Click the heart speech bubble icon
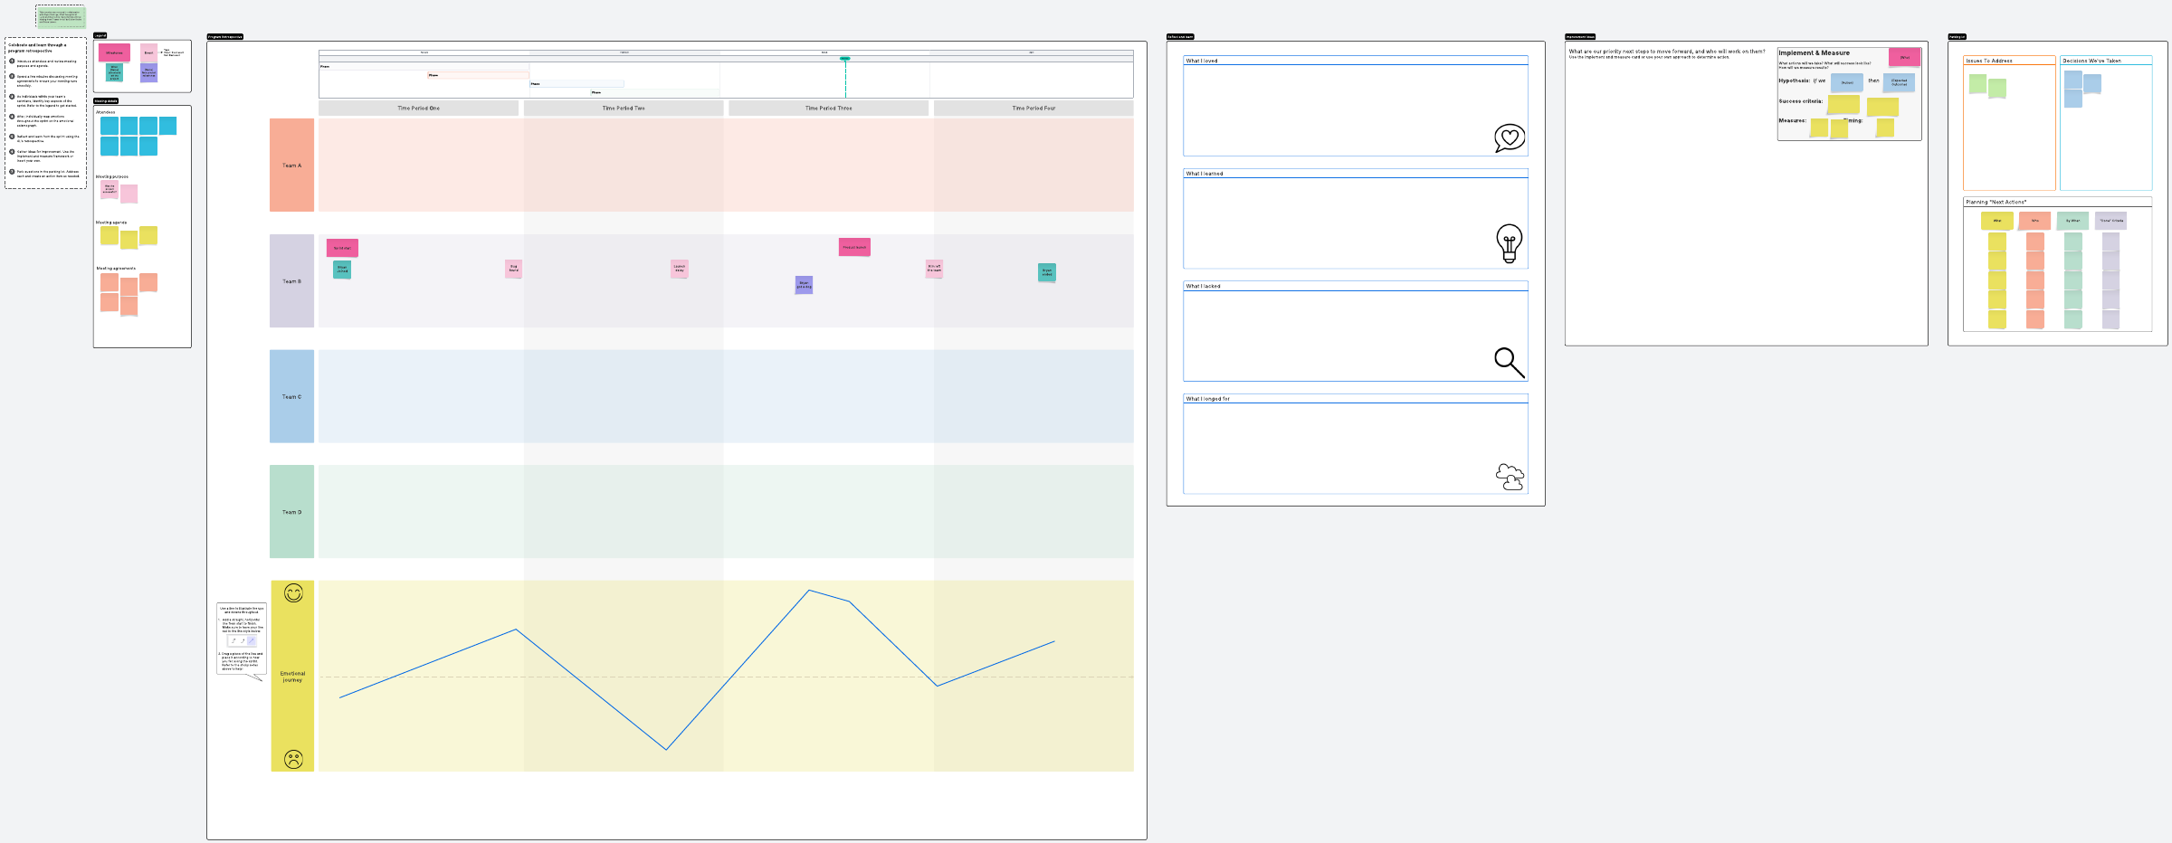The image size is (2172, 843). pyautogui.click(x=1509, y=137)
